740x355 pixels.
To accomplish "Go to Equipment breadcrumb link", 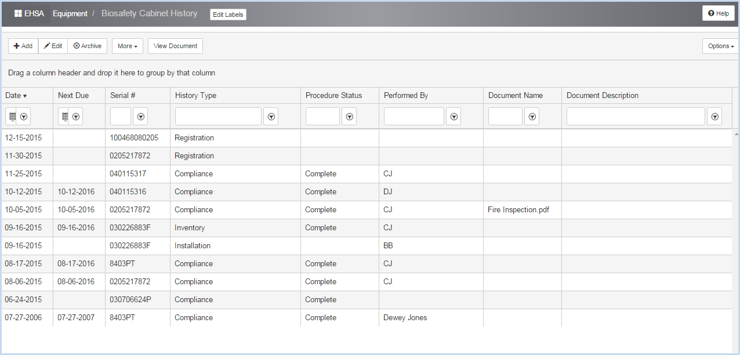I will pos(70,13).
